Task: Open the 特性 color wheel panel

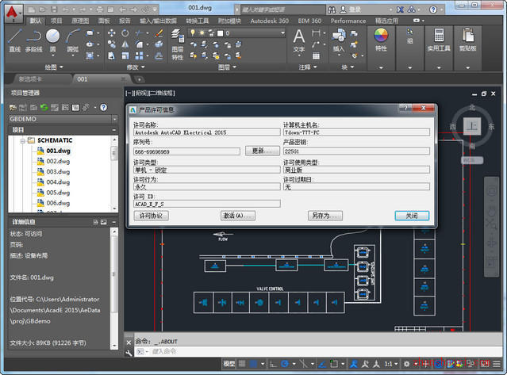Action: click(x=381, y=40)
